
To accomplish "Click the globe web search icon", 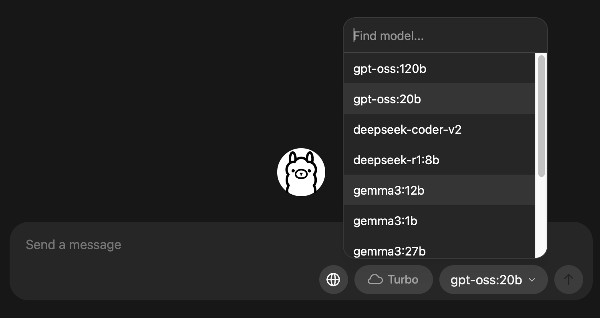I will [333, 279].
